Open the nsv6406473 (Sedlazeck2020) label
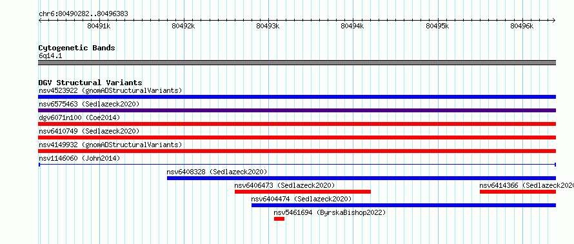This screenshot has height=244, width=574. tap(285, 185)
